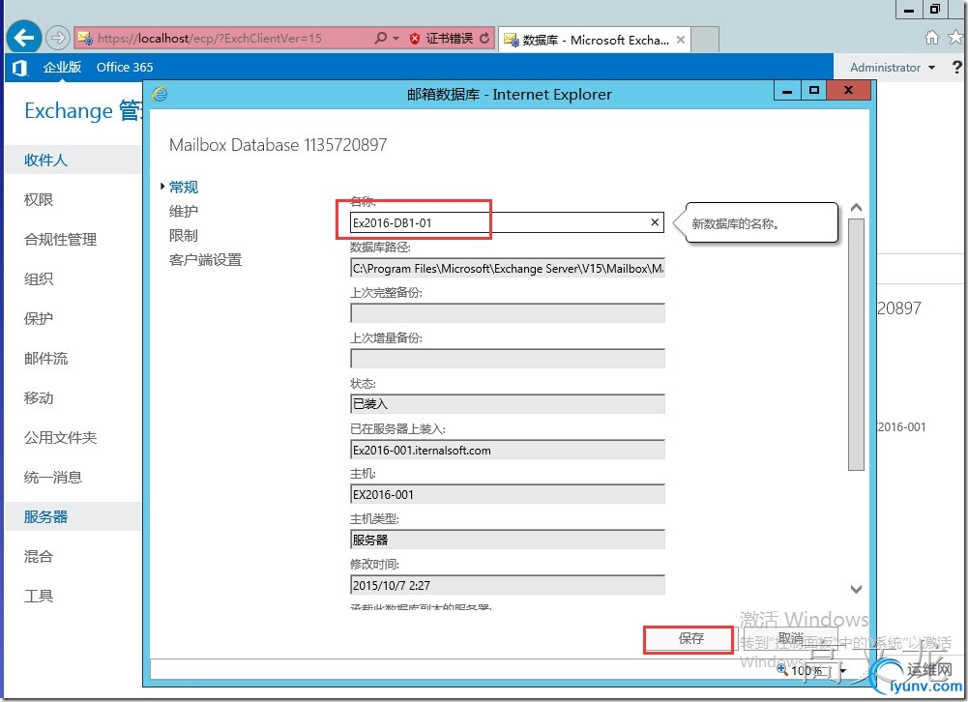Click the 状态 field showing 已装入

(508, 404)
